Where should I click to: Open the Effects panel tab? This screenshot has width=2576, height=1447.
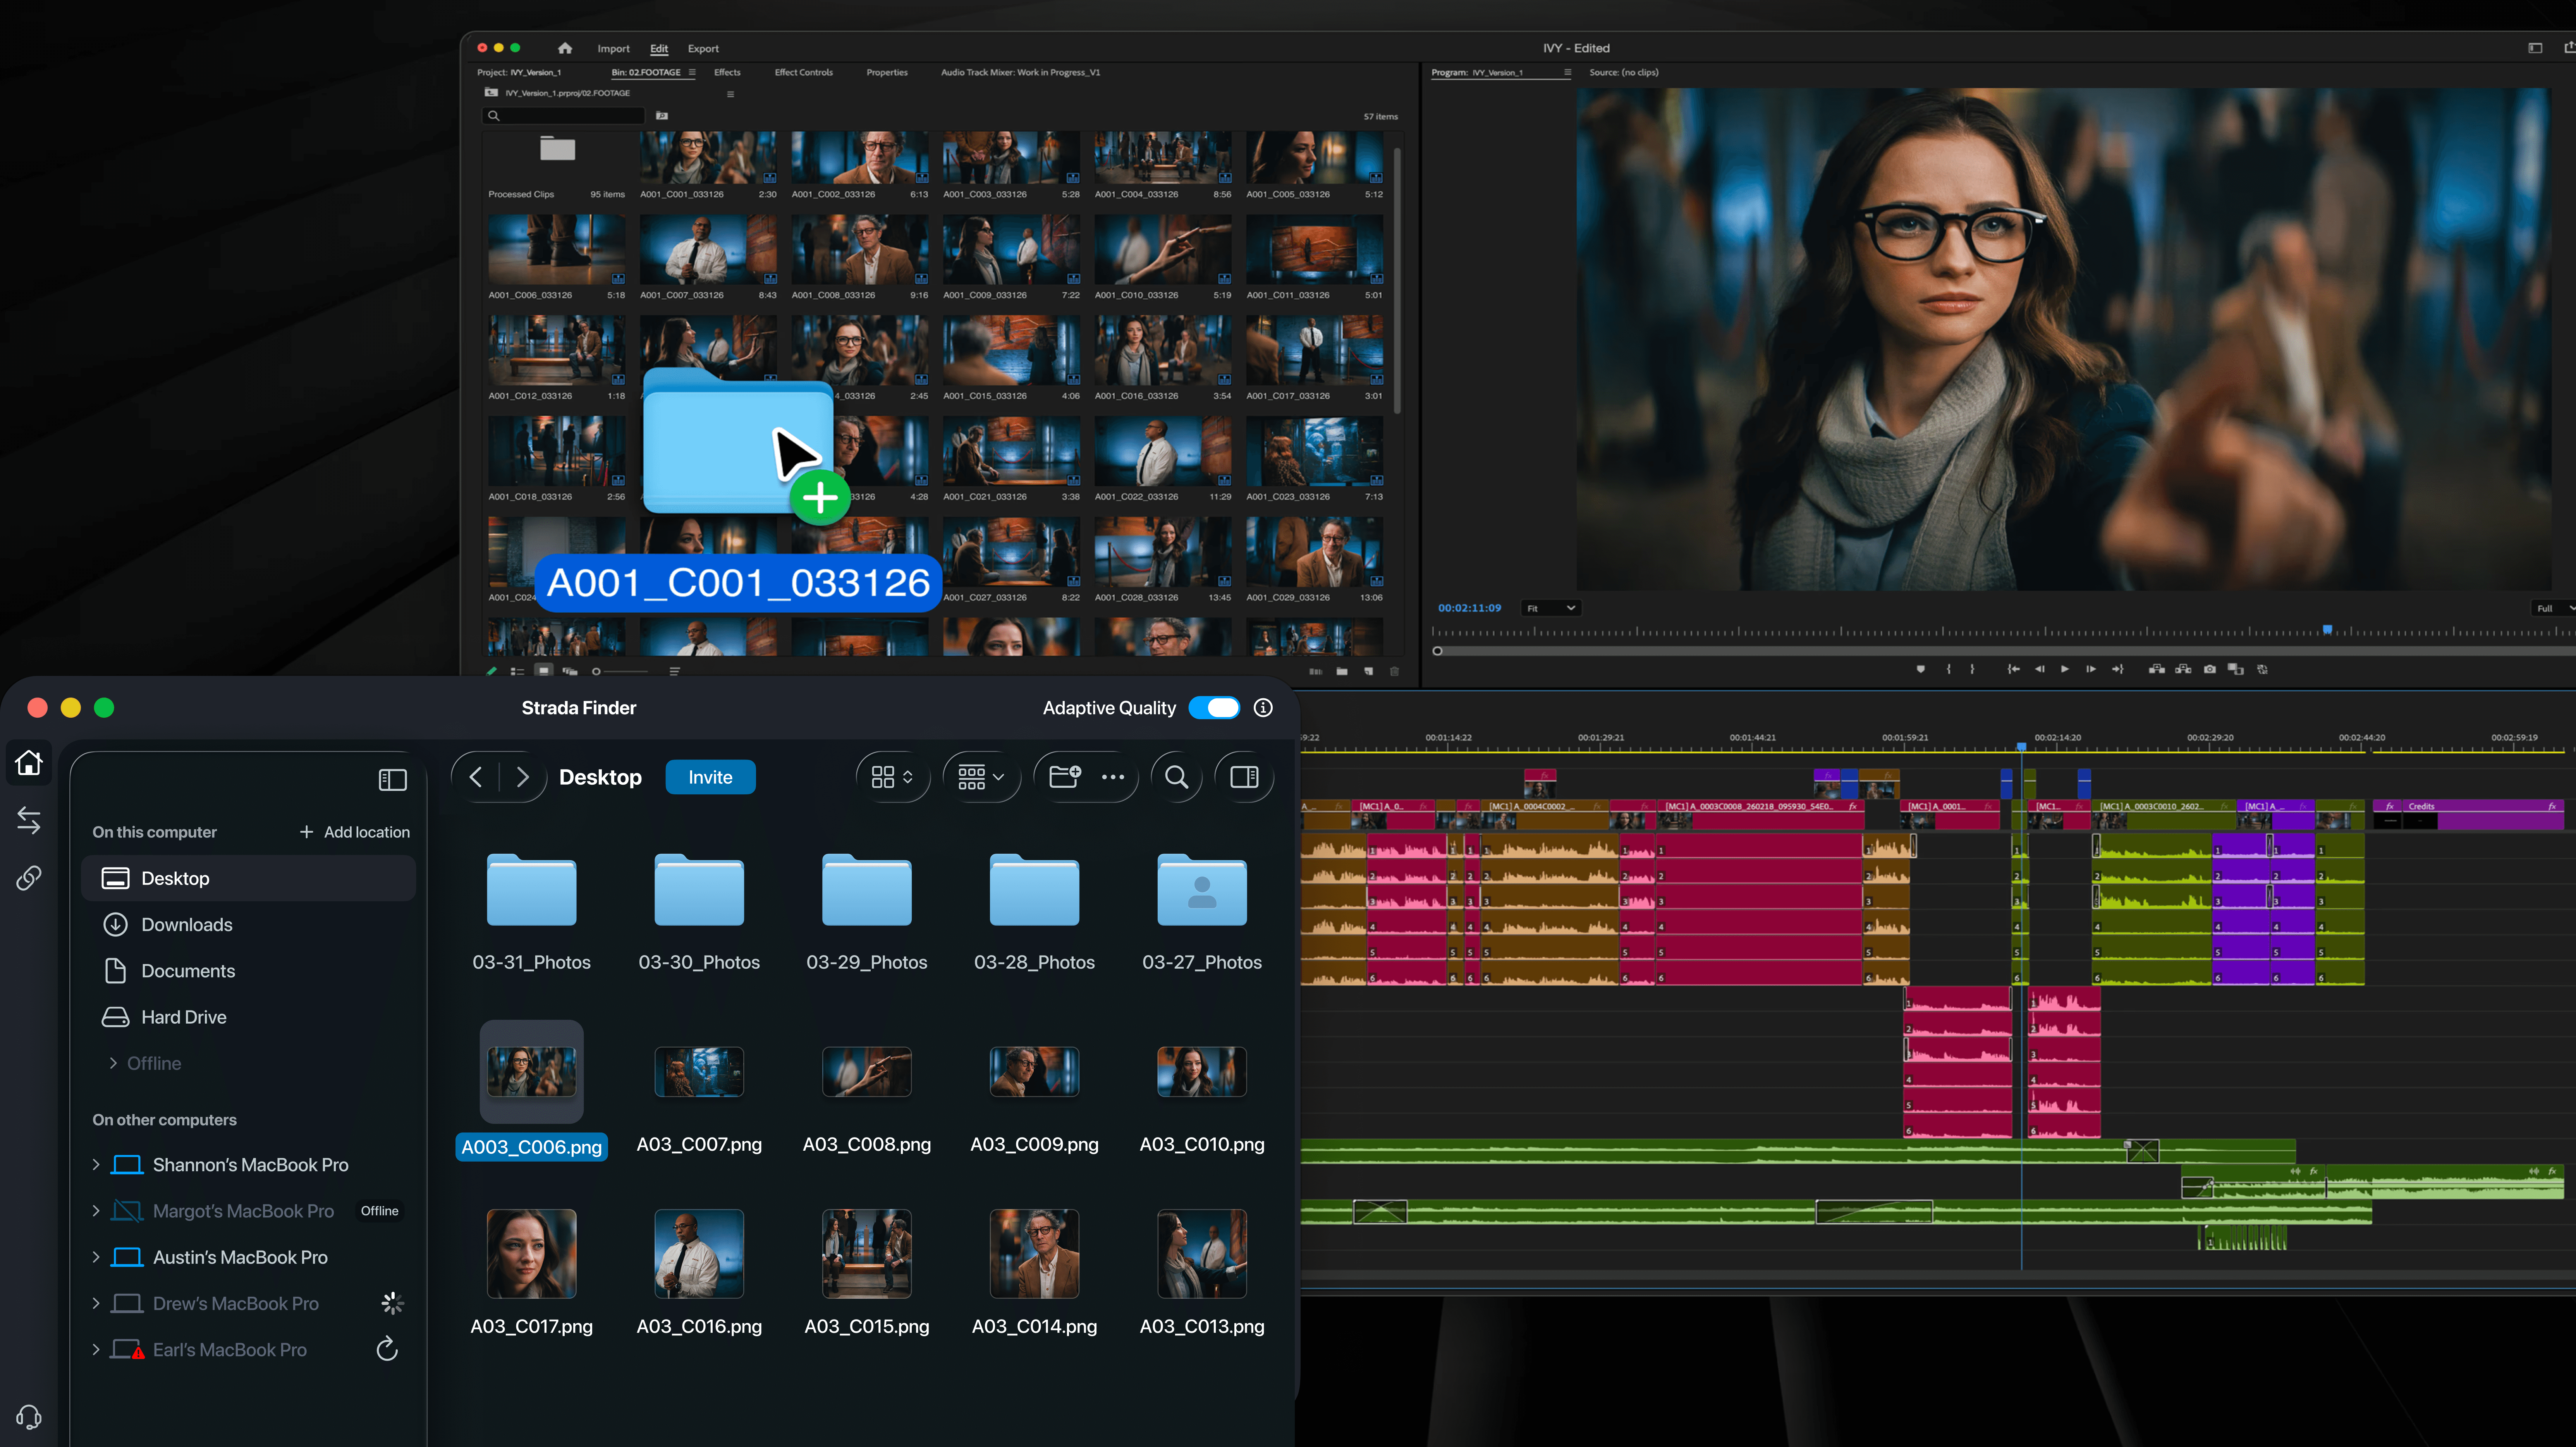coord(727,72)
